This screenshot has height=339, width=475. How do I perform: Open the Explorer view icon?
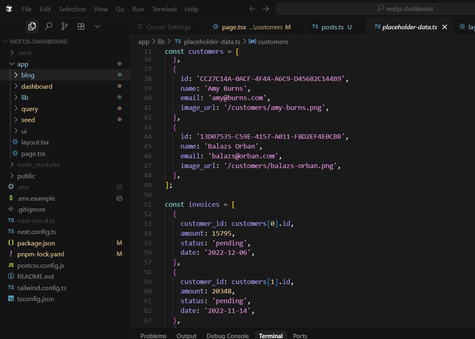point(32,26)
